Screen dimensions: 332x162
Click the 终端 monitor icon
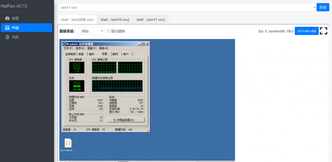[7, 28]
